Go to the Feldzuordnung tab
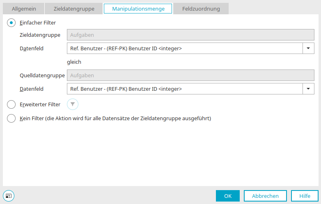This screenshot has height=204, width=321. (x=201, y=9)
